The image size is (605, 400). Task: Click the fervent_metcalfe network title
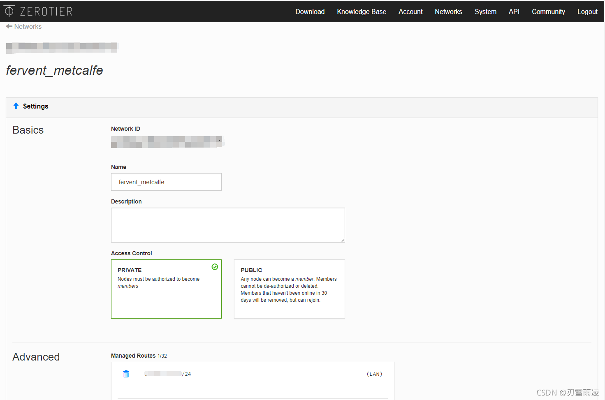pos(54,70)
